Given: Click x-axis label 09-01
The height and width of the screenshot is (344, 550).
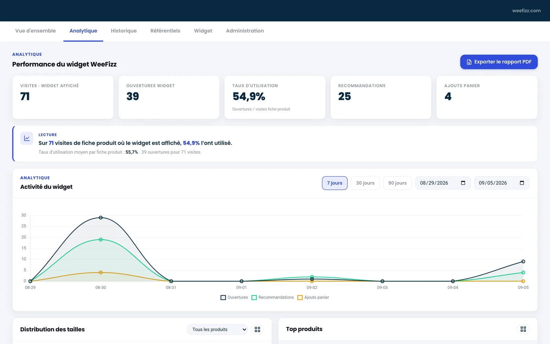Looking at the screenshot, I should (241, 288).
